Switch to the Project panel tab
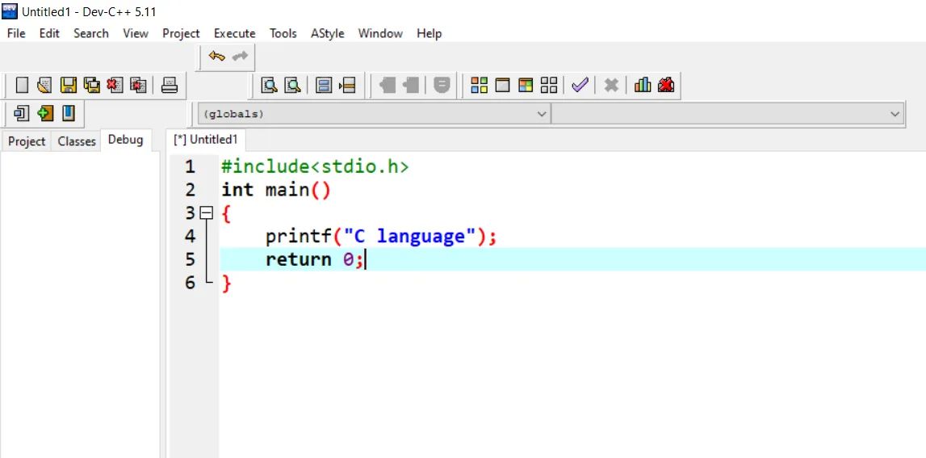 coord(27,141)
